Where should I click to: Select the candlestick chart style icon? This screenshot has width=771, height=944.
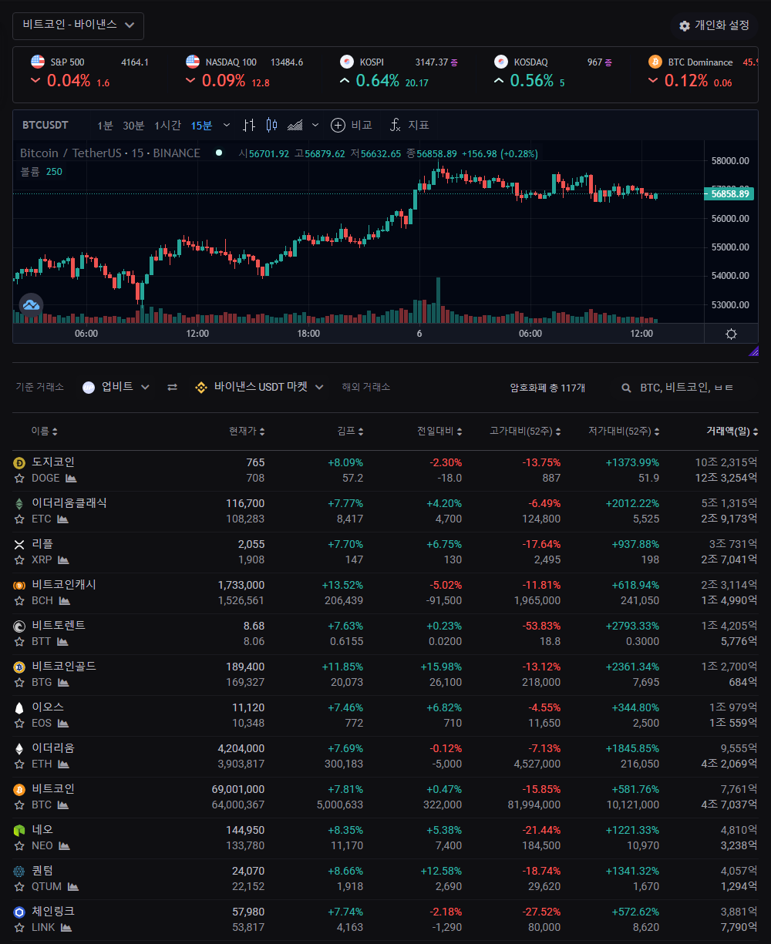[271, 125]
